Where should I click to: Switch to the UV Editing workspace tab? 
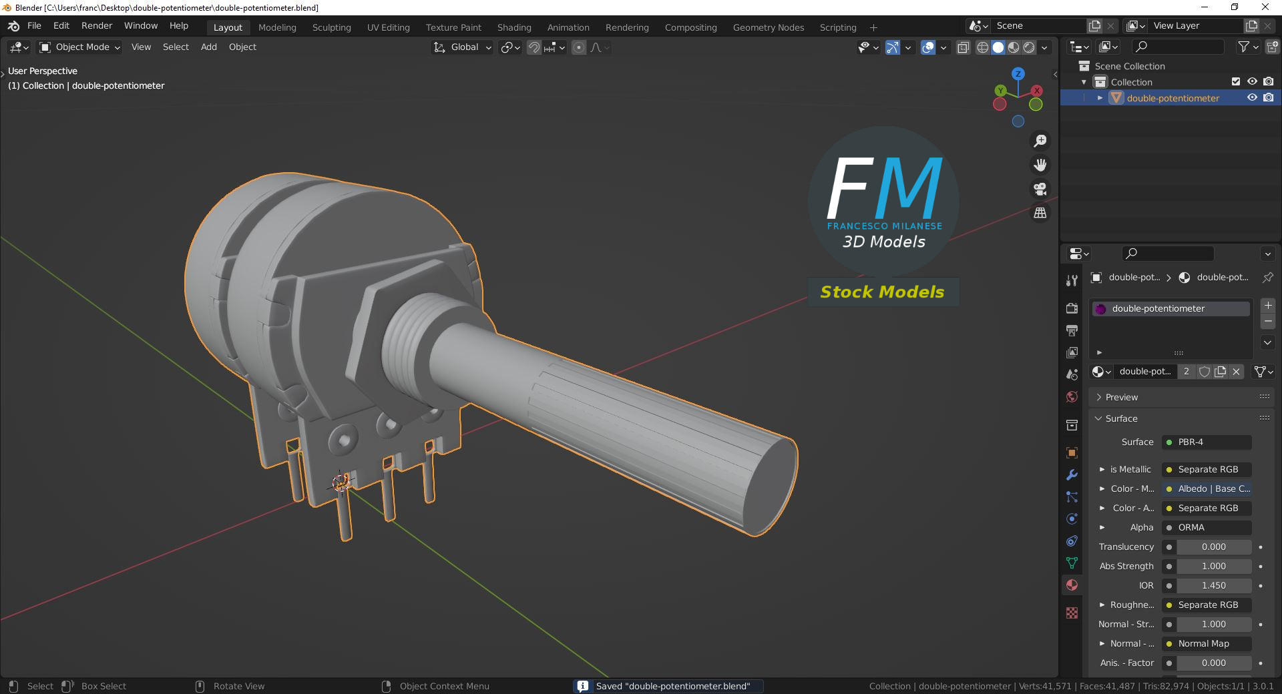pyautogui.click(x=389, y=27)
